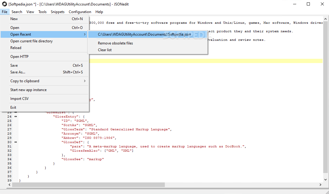Click the "ID" key on line 25
Image resolution: width=329 pixels, height=194 pixels.
(x=65, y=121)
